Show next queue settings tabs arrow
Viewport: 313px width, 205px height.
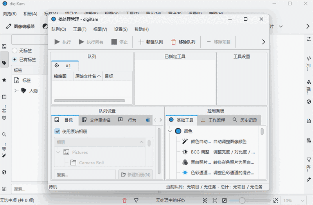tap(160, 120)
